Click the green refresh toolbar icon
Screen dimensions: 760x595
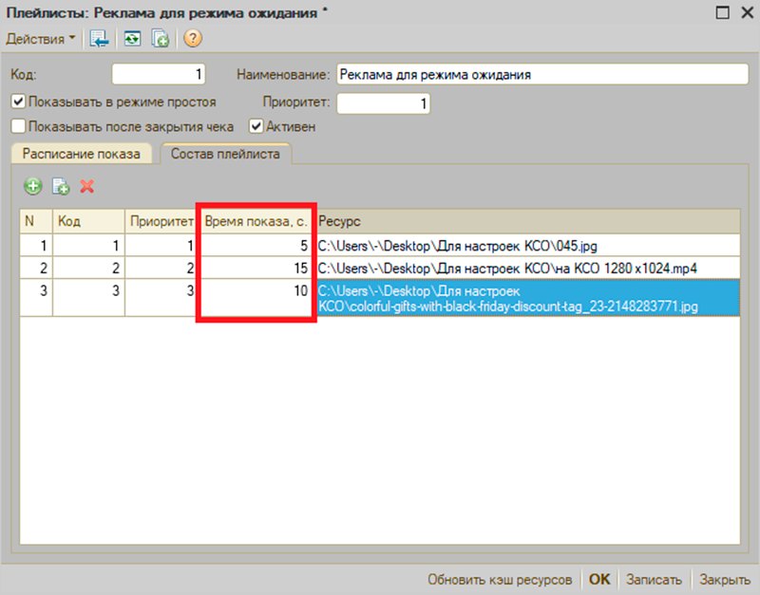tap(132, 38)
